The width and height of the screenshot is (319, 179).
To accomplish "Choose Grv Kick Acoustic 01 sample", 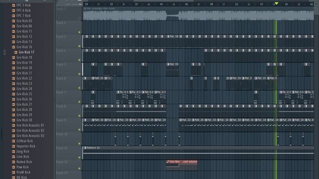I will pyautogui.click(x=30, y=125).
